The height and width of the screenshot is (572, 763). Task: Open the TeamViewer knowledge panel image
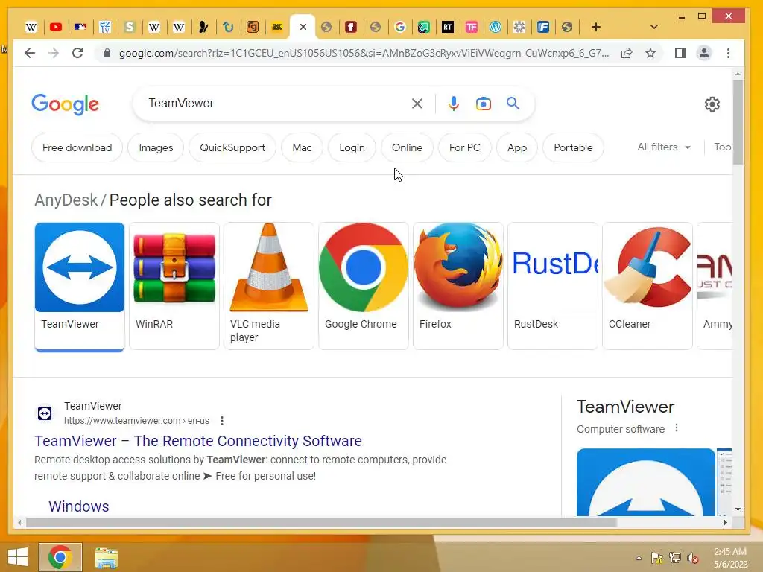tap(646, 482)
